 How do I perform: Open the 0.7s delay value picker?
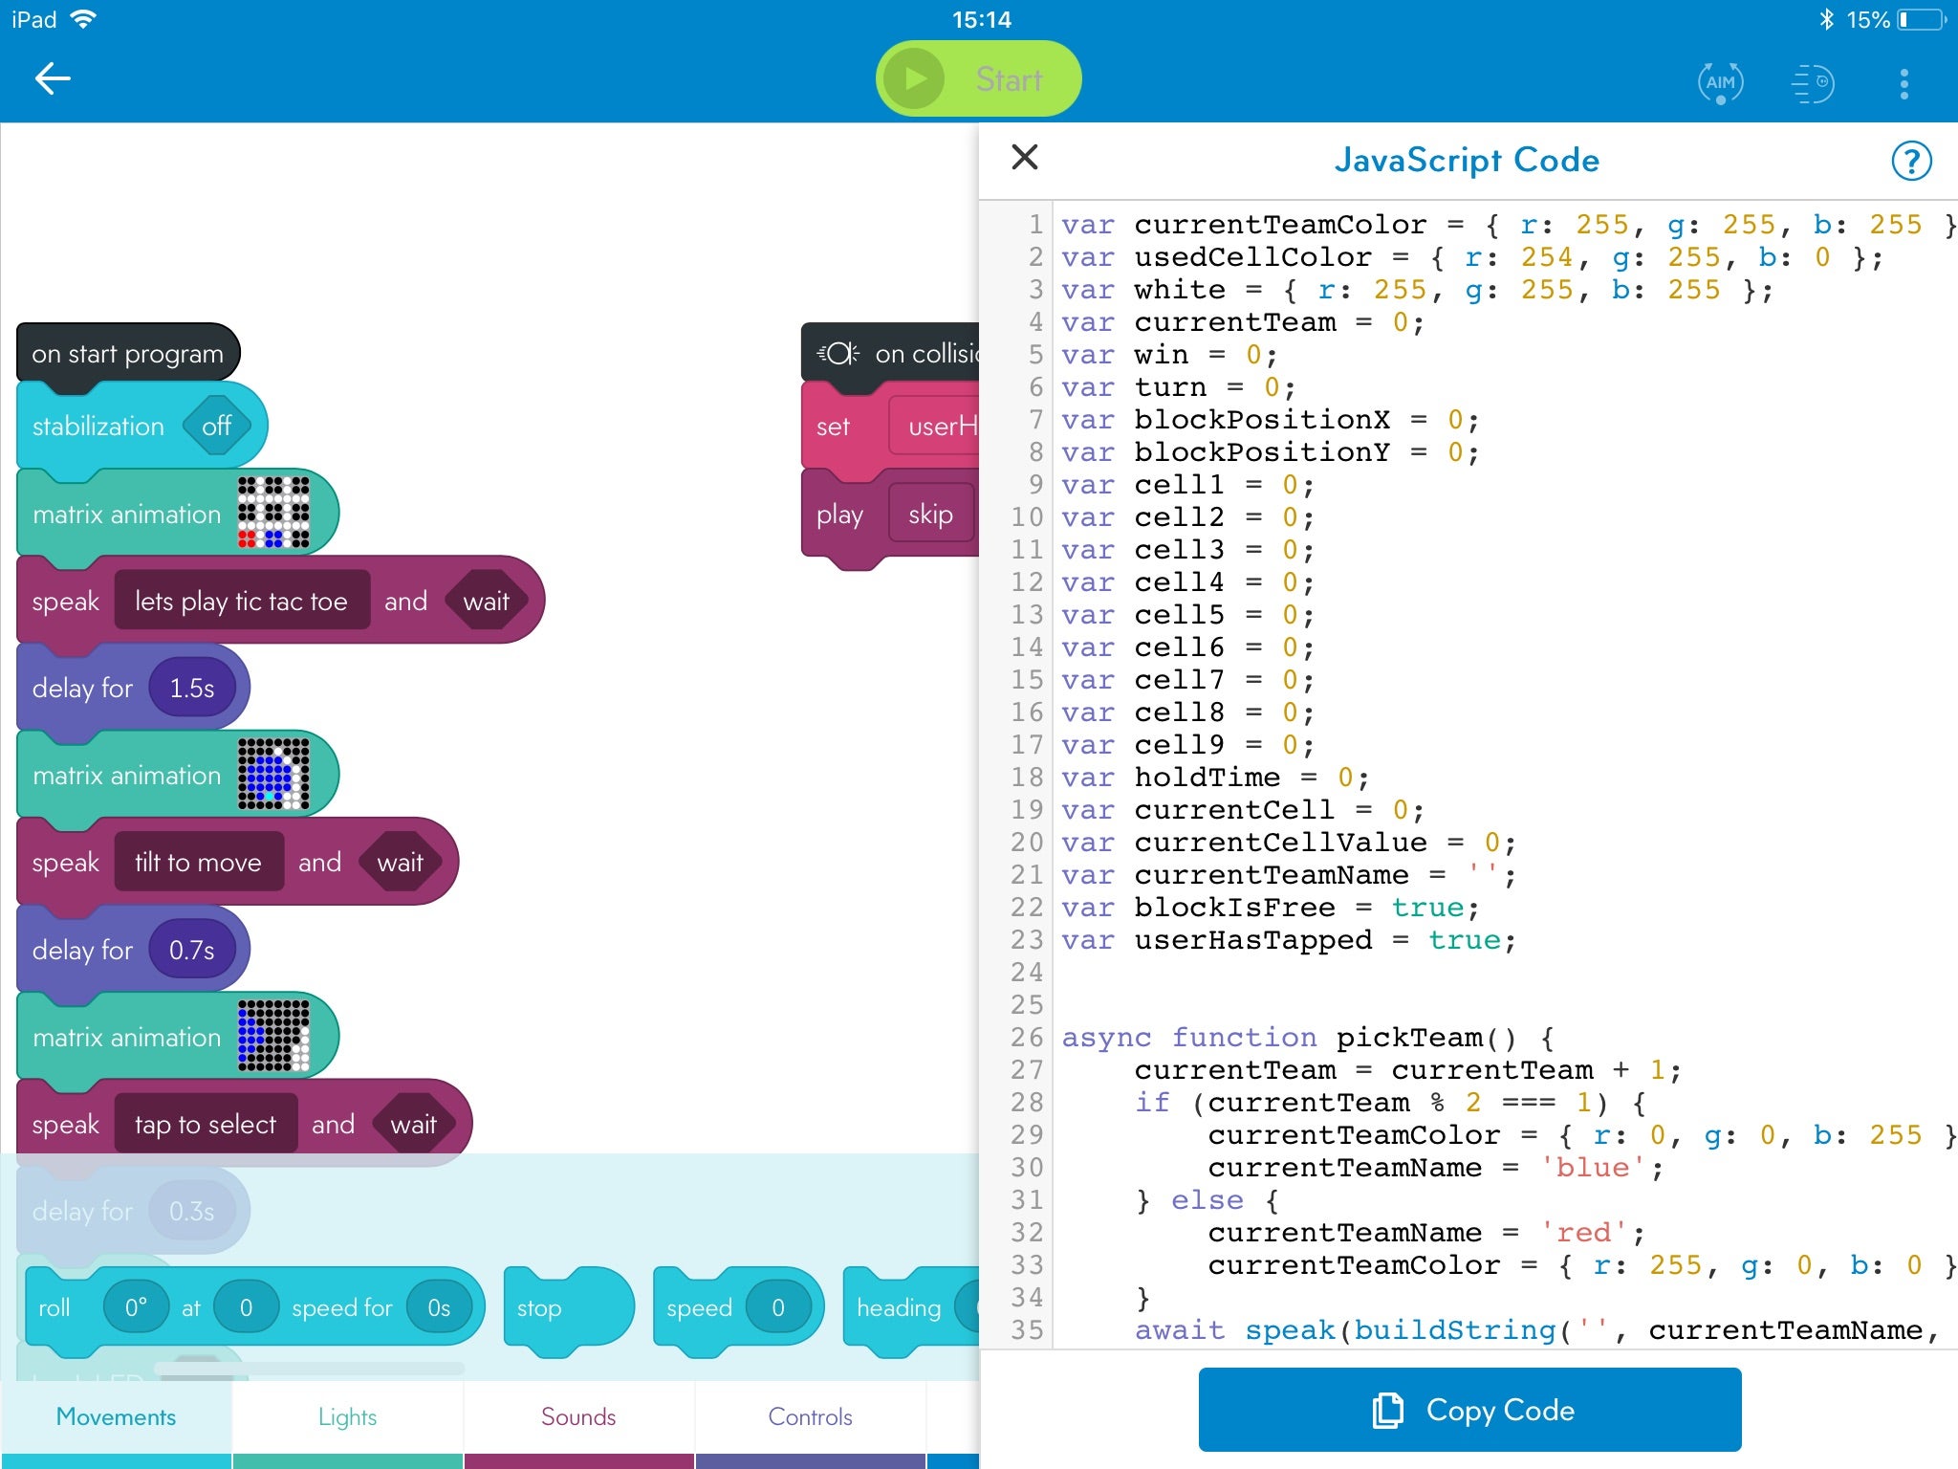pos(191,950)
